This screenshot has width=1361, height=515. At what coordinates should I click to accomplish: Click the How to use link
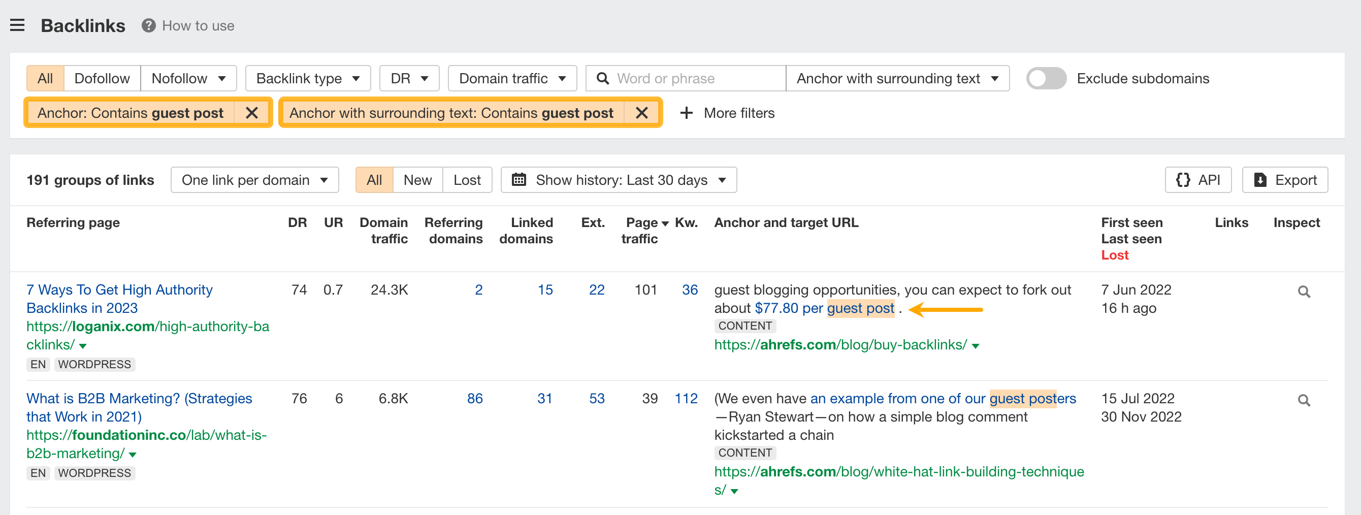tap(198, 25)
